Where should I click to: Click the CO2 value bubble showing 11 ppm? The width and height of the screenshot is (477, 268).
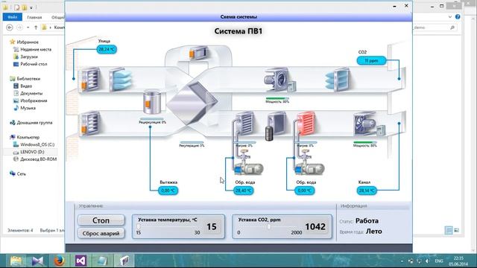click(x=371, y=60)
